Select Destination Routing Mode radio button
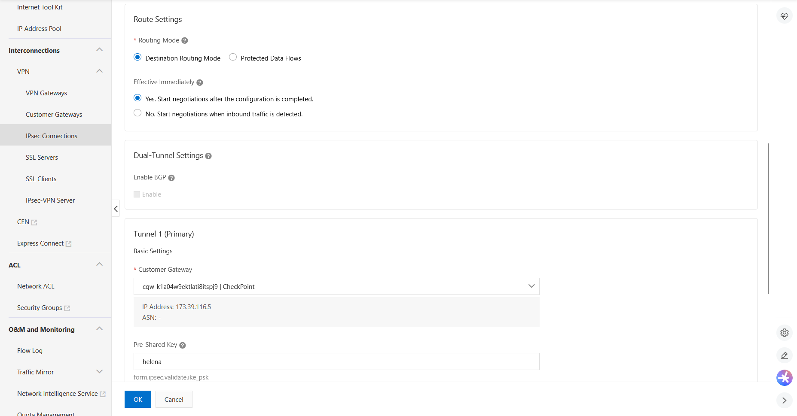 [x=137, y=57]
